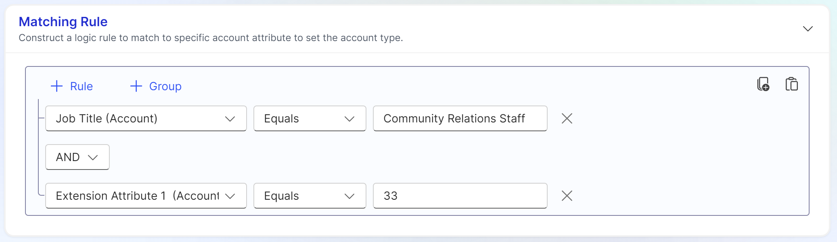Open the AND logic operator dropdown
Viewport: 837px width, 242px height.
point(77,157)
